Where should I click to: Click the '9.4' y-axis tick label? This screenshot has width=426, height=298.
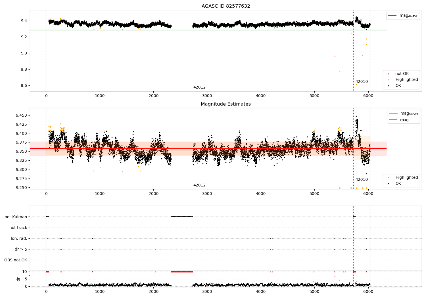point(24,21)
